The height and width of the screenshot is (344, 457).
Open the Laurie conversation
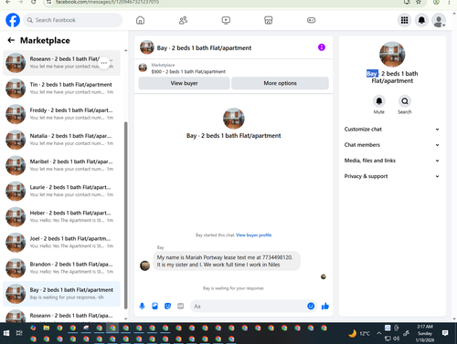tap(61, 191)
